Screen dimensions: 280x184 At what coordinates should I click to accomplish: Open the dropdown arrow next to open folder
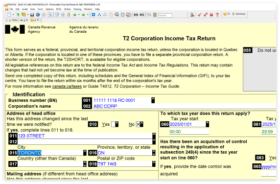coord(28,15)
